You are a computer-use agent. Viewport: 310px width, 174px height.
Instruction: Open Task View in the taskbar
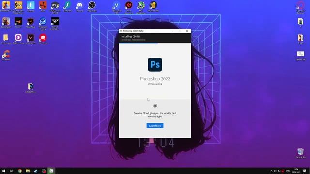click(x=12, y=171)
